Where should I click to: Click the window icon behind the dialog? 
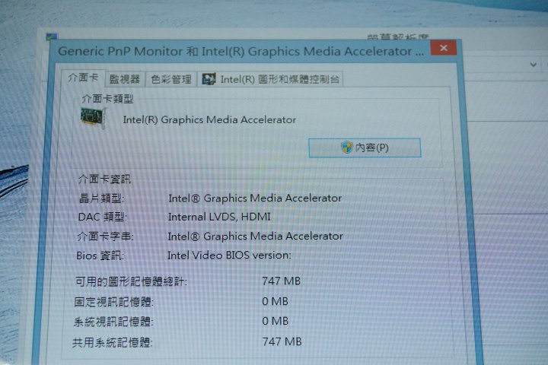click(x=52, y=36)
